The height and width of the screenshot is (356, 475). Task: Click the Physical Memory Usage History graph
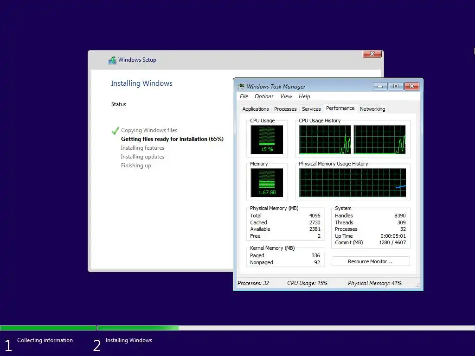[353, 183]
